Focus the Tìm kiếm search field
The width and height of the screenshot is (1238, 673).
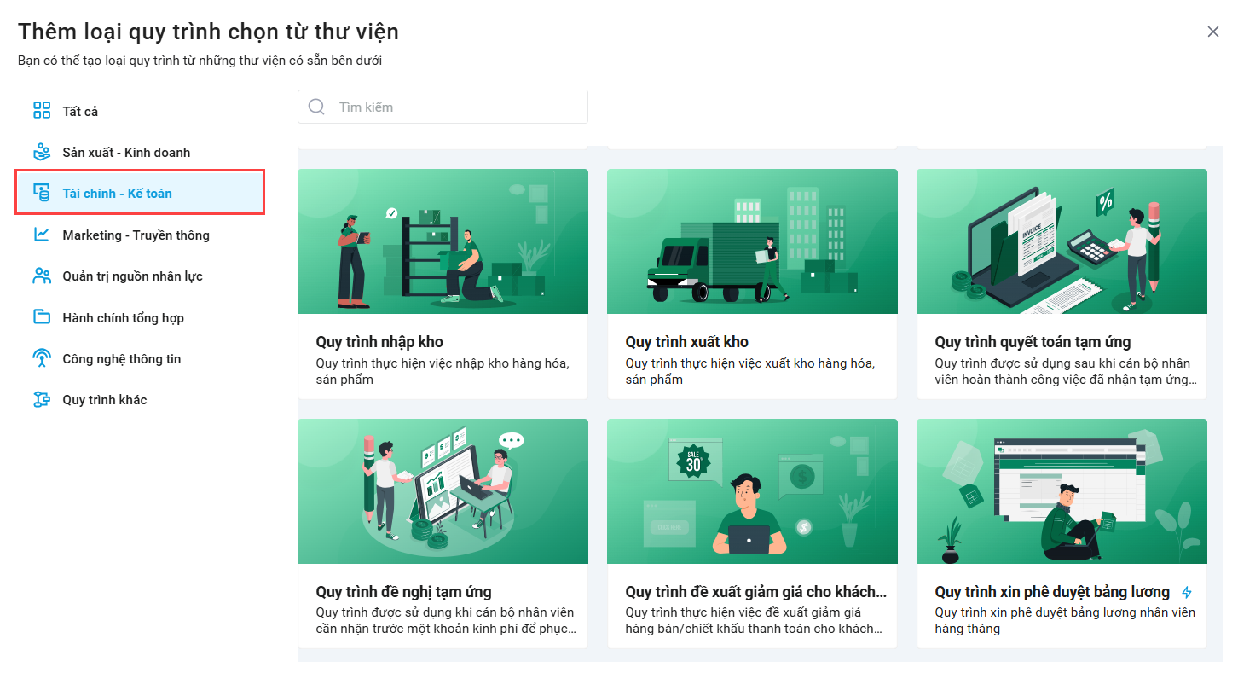point(443,107)
